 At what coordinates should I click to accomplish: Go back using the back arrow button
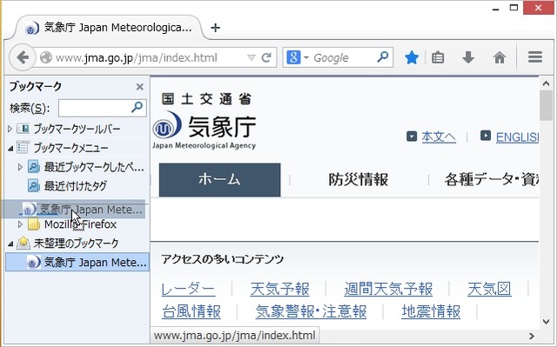tap(23, 57)
